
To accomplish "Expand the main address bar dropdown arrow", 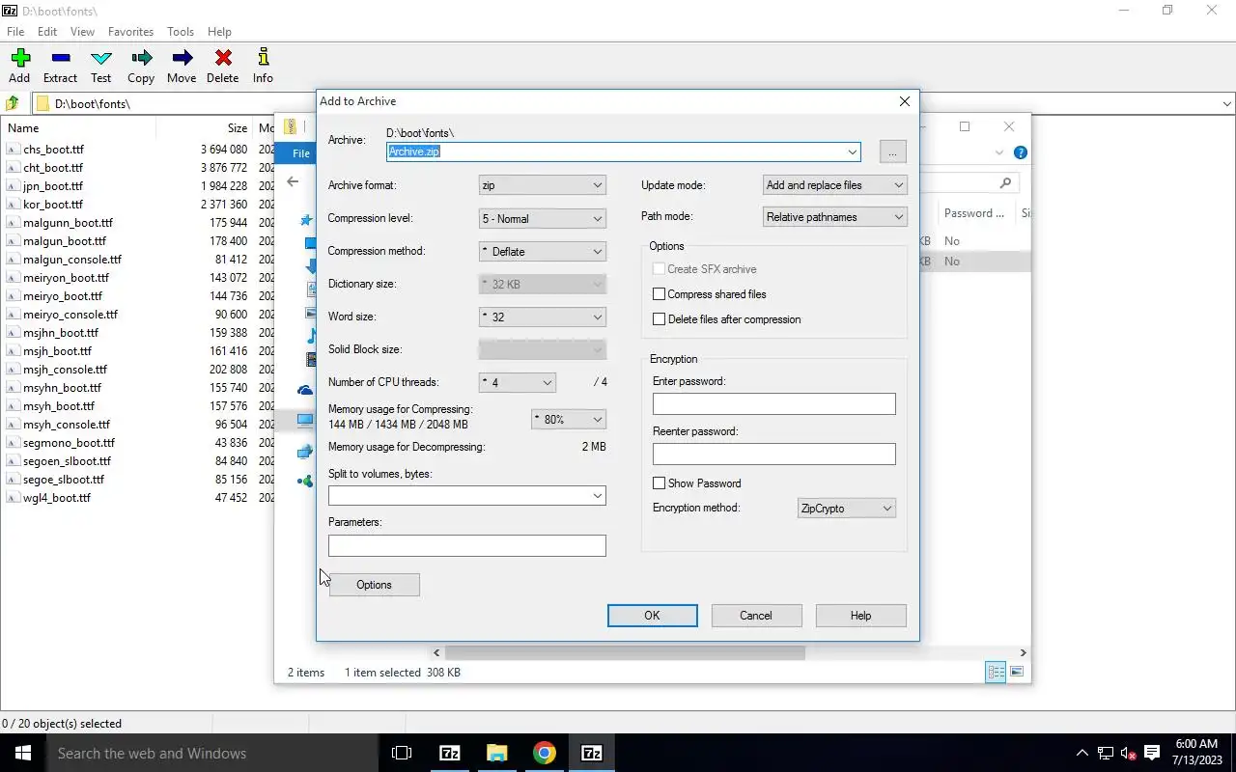I will pyautogui.click(x=1227, y=103).
